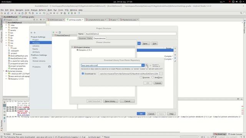Open the Maven coordinates history dropdown

tap(143, 65)
